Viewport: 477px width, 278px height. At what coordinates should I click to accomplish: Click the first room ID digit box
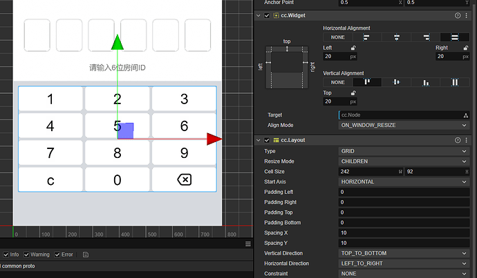click(x=37, y=35)
